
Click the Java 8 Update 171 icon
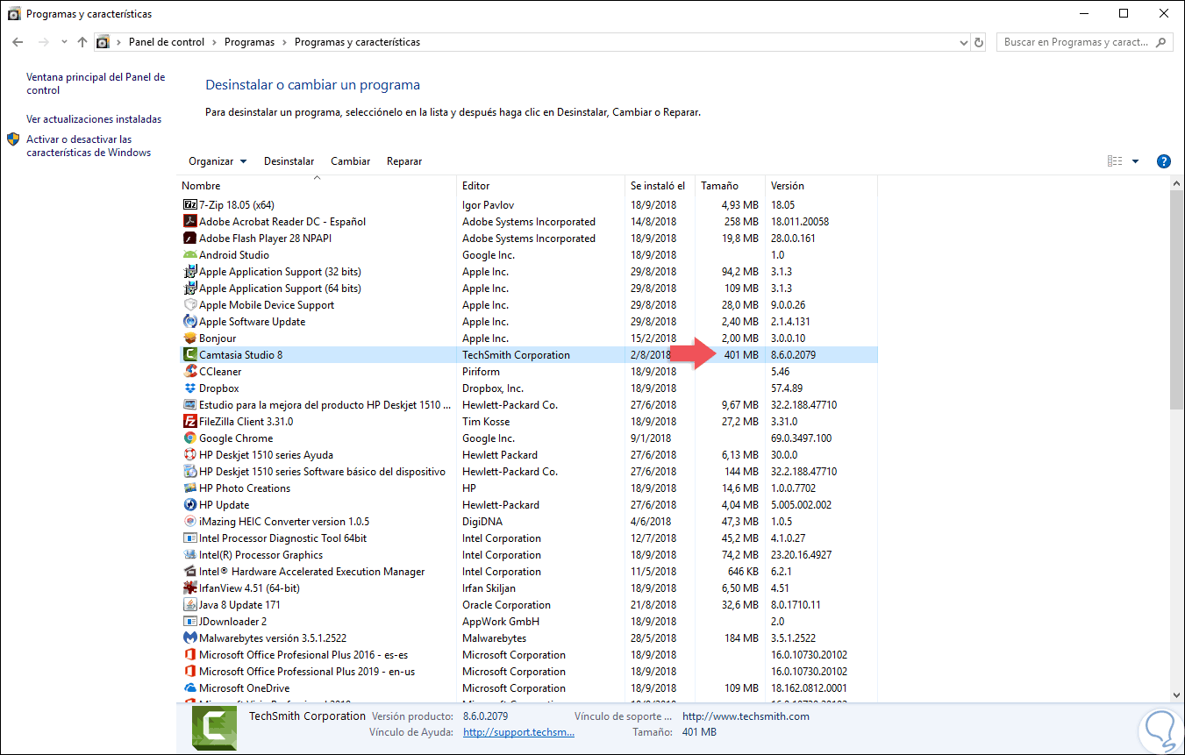tap(189, 605)
